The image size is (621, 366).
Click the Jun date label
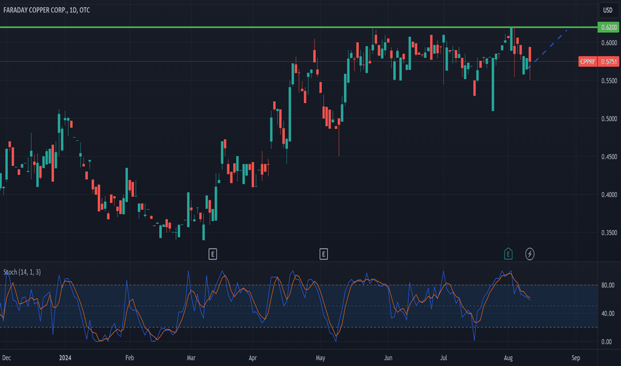coord(388,358)
